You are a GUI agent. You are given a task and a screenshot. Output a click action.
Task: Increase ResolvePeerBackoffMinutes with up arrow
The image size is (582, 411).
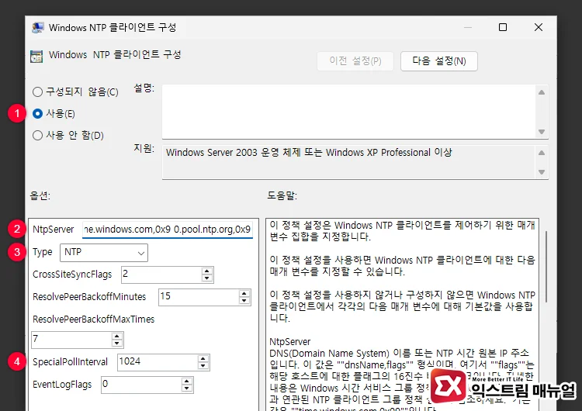point(244,293)
